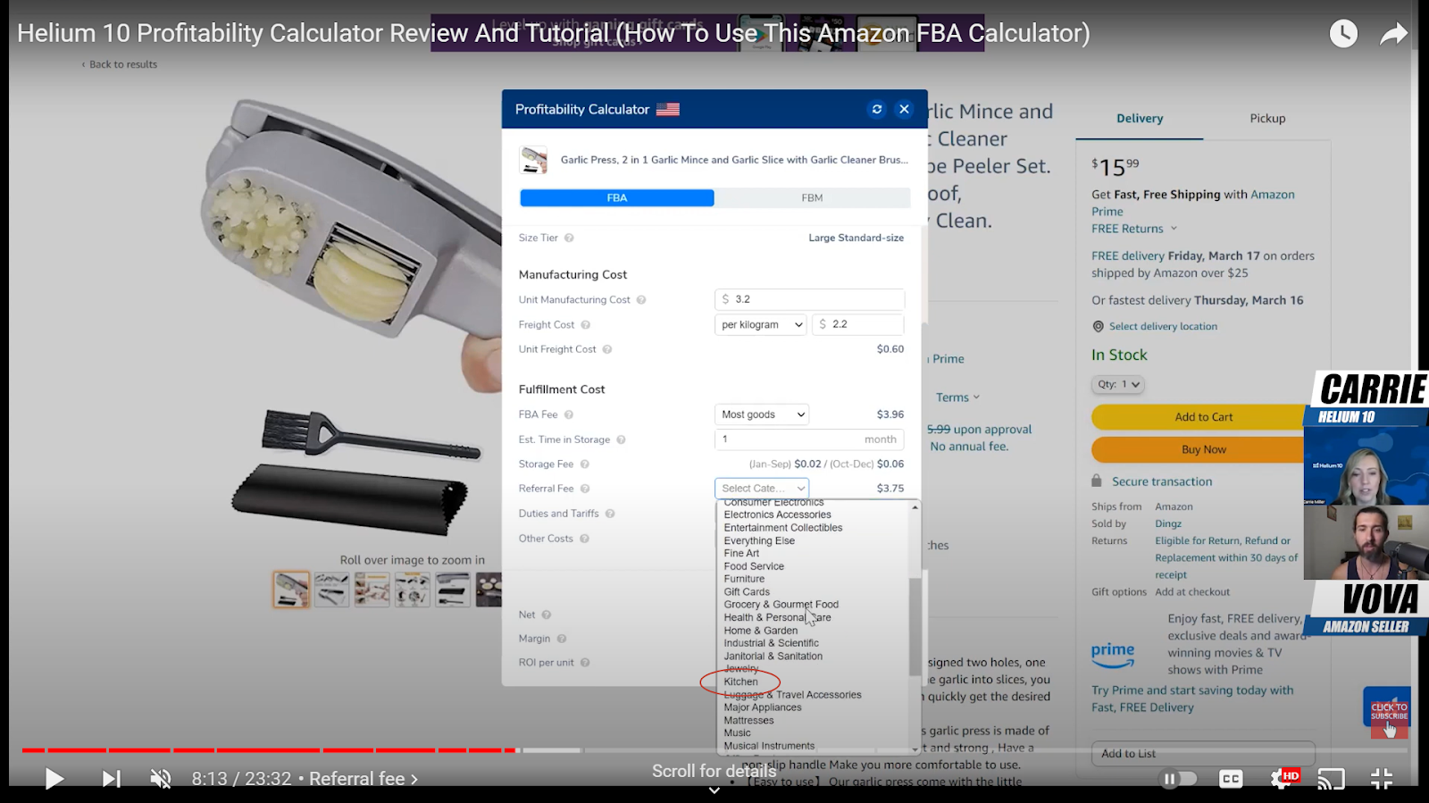Screen dimensions: 1429x803
Task: Turn on closed captions
Action: 1231,779
